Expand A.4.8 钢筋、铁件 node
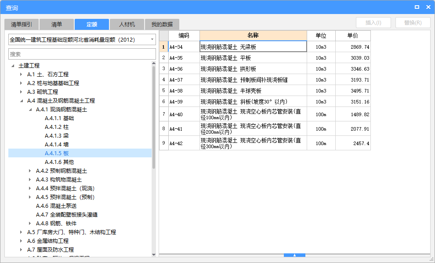This screenshot has width=435, height=263. click(30, 223)
